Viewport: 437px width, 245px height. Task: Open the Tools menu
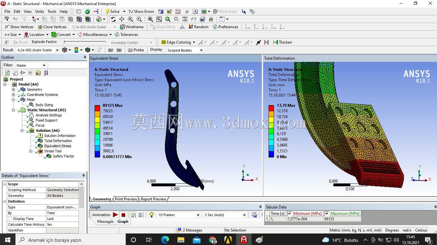coord(52,12)
